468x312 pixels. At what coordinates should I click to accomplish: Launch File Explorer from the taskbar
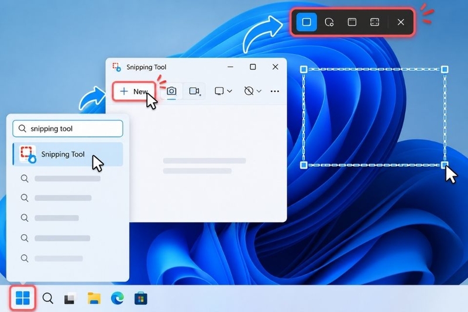point(94,299)
